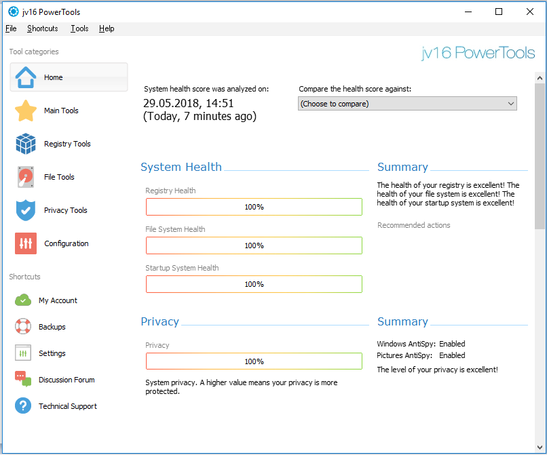Open the Tools menu
Image resolution: width=547 pixels, height=455 pixels.
79,28
